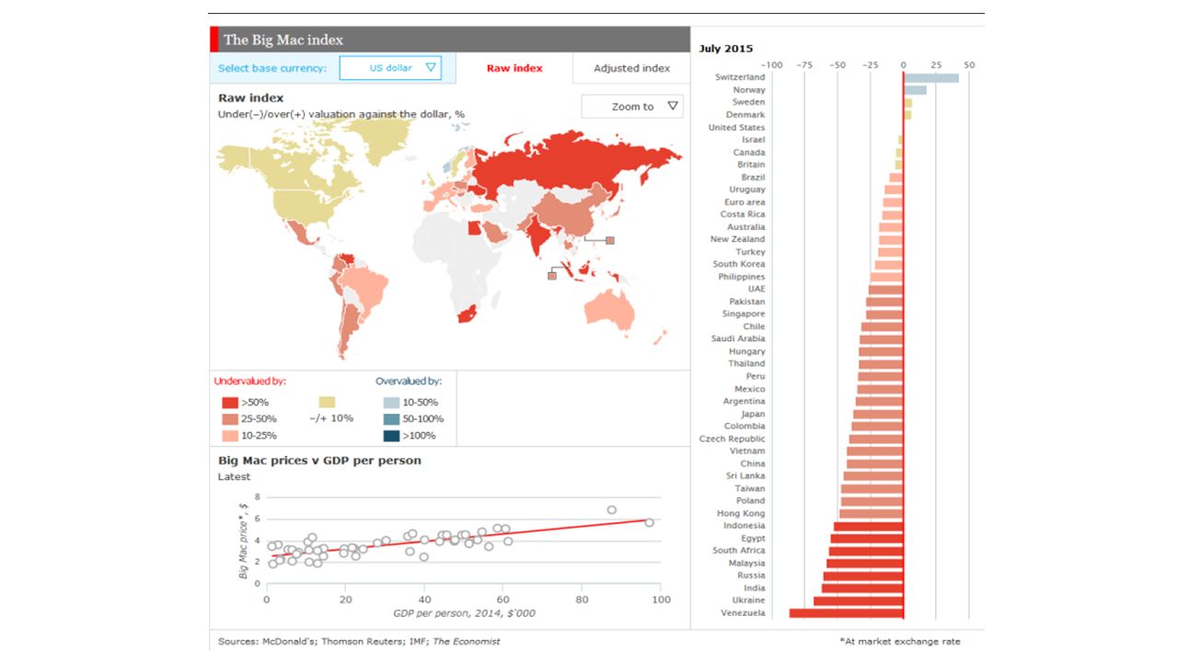Click 'The Big Mac index' title
Viewport: 1178px width, 662px height.
[x=283, y=40]
